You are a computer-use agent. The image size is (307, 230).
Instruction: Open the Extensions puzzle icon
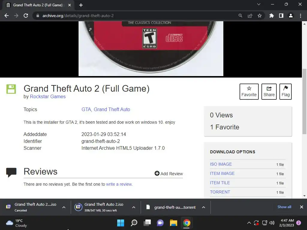[x=271, y=16]
